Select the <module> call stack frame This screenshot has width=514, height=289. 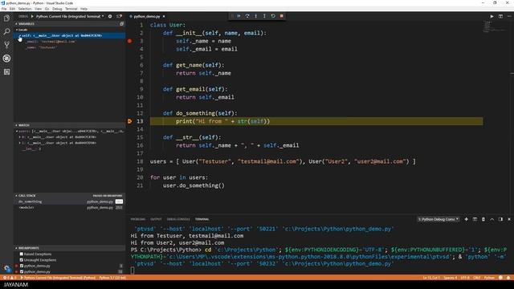(69, 207)
